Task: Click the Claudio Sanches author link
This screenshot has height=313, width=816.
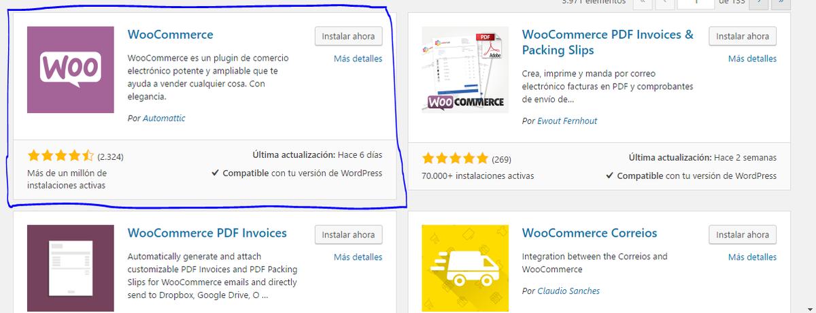Action: coord(568,291)
